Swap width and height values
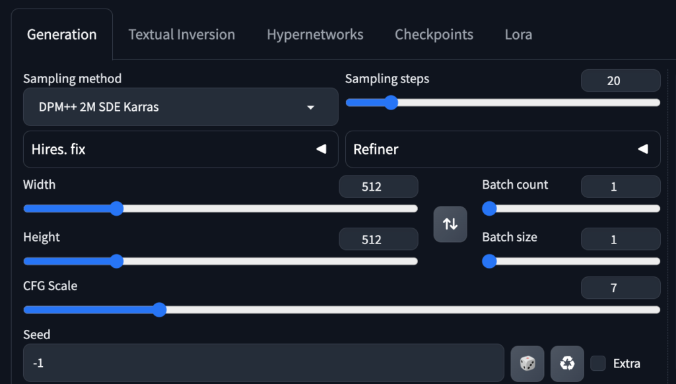Viewport: 676px width, 384px height. (x=450, y=224)
